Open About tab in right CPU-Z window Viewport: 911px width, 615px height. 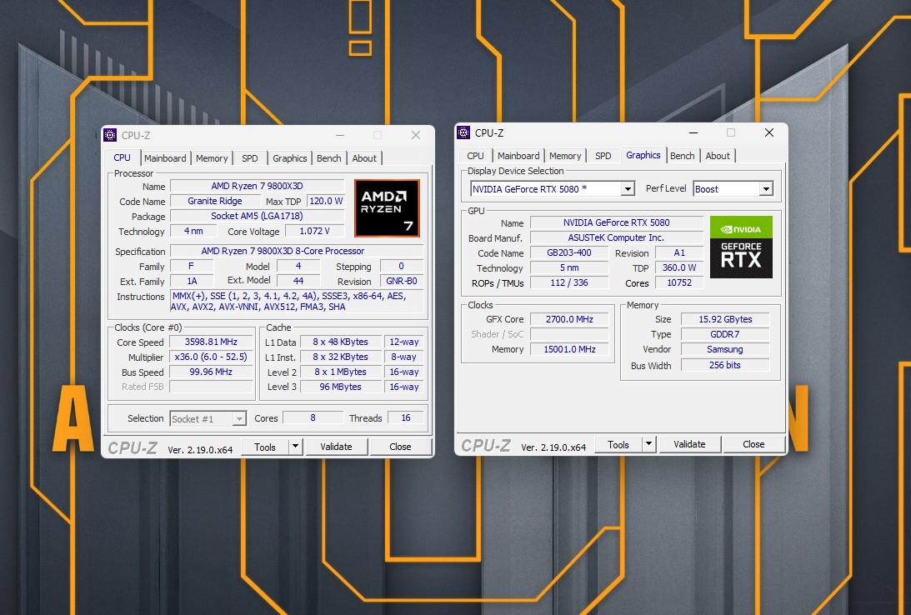(x=718, y=156)
